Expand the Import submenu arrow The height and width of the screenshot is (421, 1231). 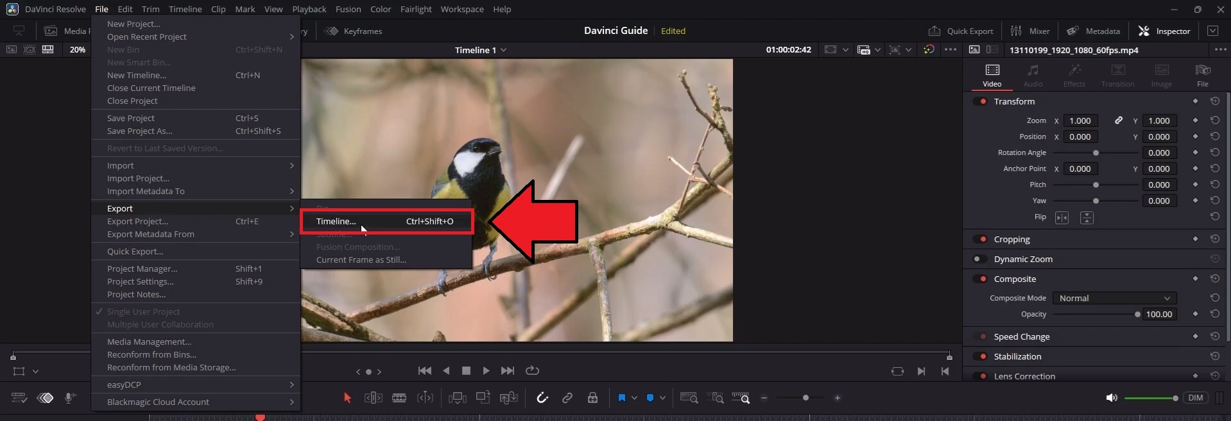pos(292,165)
